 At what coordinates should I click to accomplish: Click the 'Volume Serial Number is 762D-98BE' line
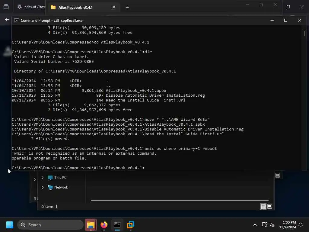(54, 62)
